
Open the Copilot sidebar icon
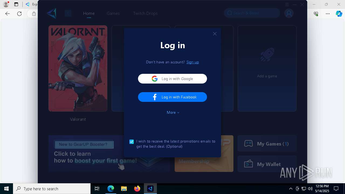(x=339, y=13)
